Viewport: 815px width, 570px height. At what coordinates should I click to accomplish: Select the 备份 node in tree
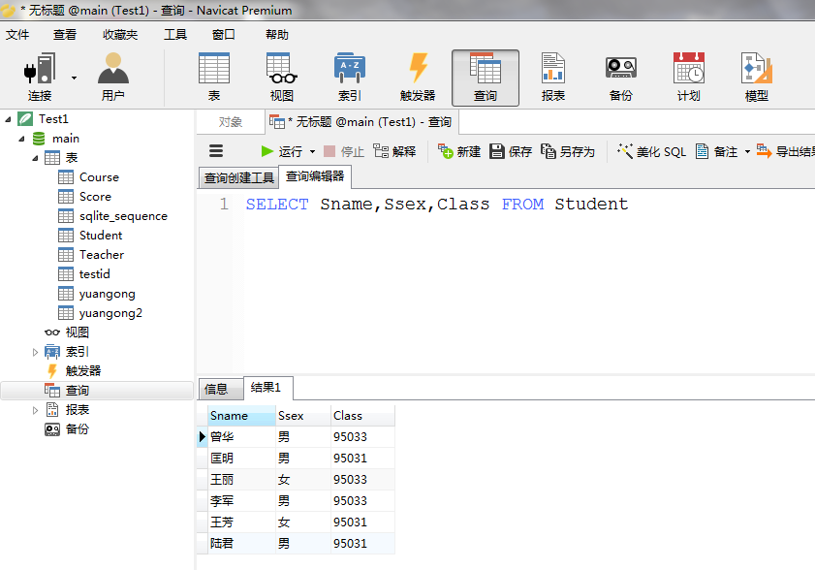pos(67,429)
